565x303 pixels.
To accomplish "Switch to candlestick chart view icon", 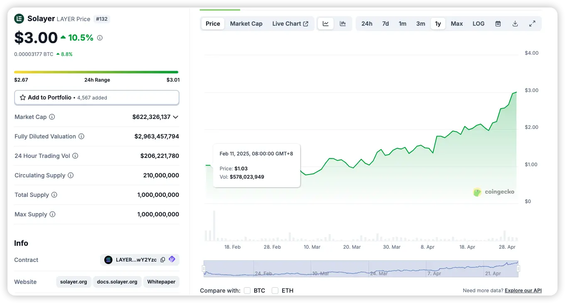I will 343,24.
